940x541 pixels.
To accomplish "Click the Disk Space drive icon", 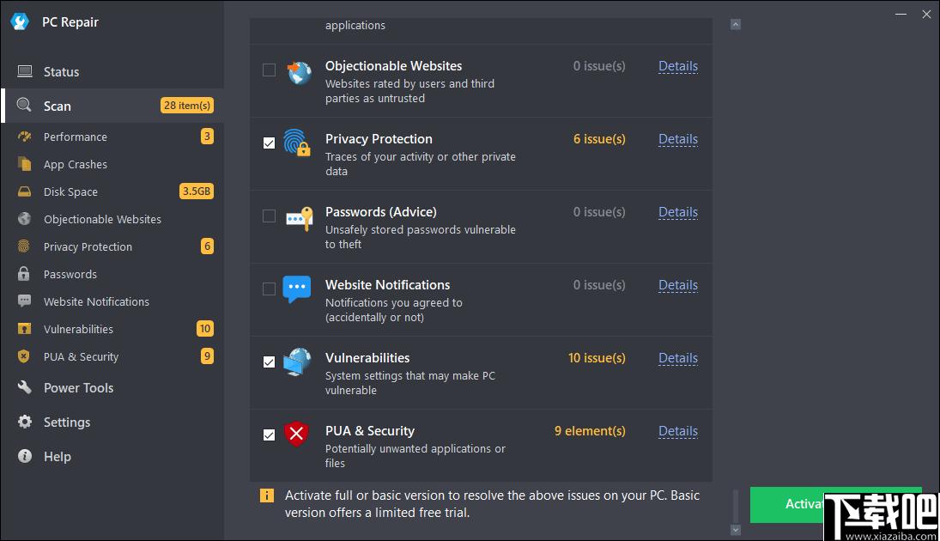I will click(25, 191).
